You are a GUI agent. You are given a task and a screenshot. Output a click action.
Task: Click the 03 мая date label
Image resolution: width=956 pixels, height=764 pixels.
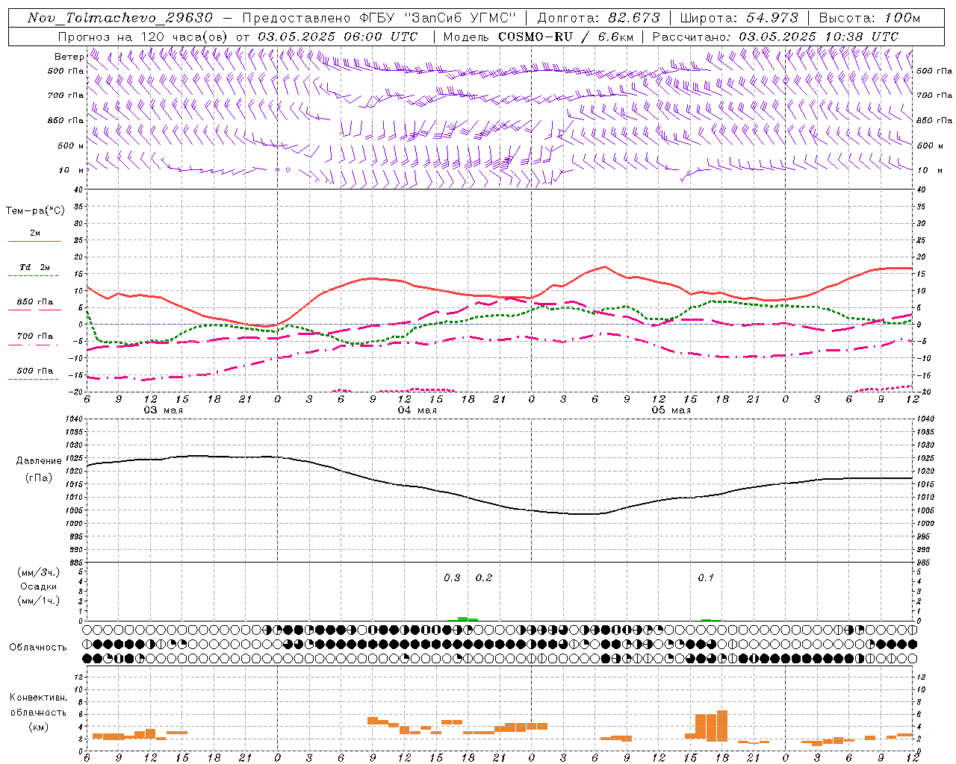coord(163,410)
